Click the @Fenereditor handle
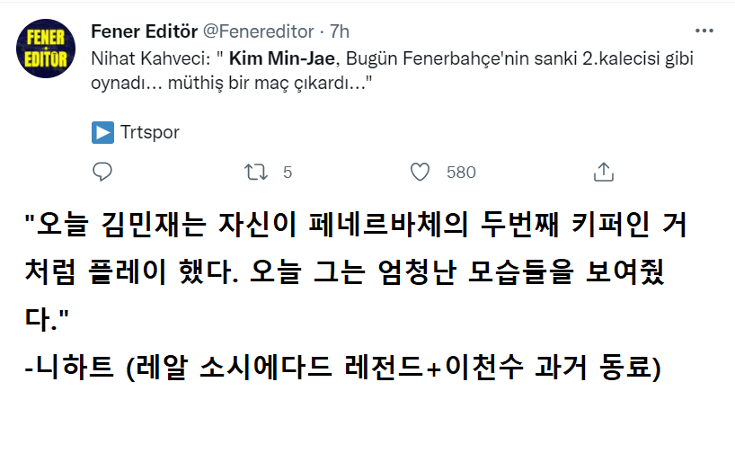 click(259, 31)
